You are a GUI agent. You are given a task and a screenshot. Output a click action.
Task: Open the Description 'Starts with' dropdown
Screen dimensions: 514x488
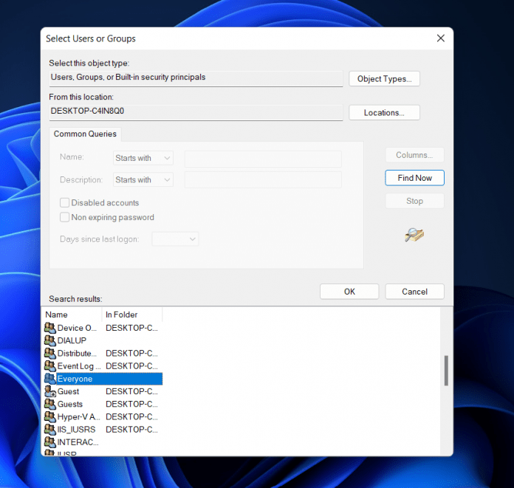[143, 180]
